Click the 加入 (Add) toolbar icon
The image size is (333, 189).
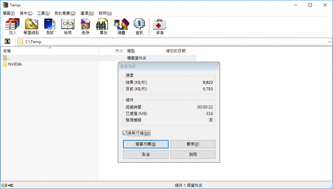[x=12, y=26]
